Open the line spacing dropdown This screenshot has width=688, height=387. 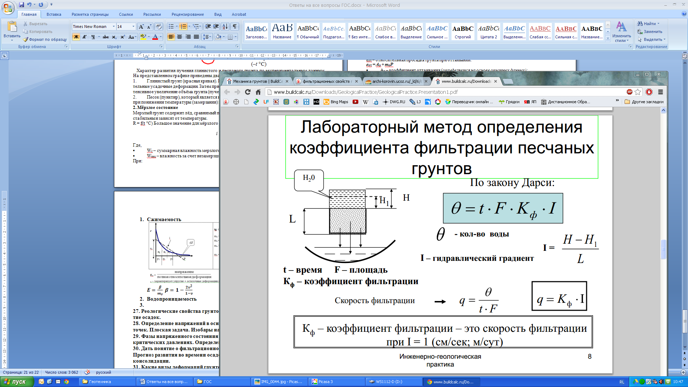point(207,37)
